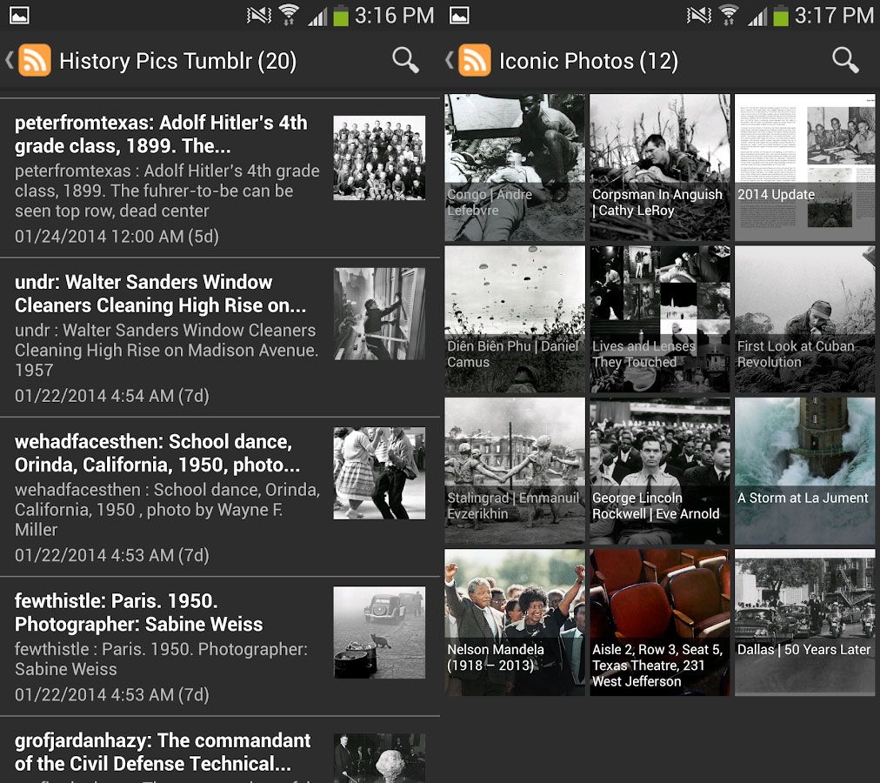Open the Diên Biên Phu | Daniel Camus tile
Image resolution: width=880 pixels, height=783 pixels.
tap(515, 319)
